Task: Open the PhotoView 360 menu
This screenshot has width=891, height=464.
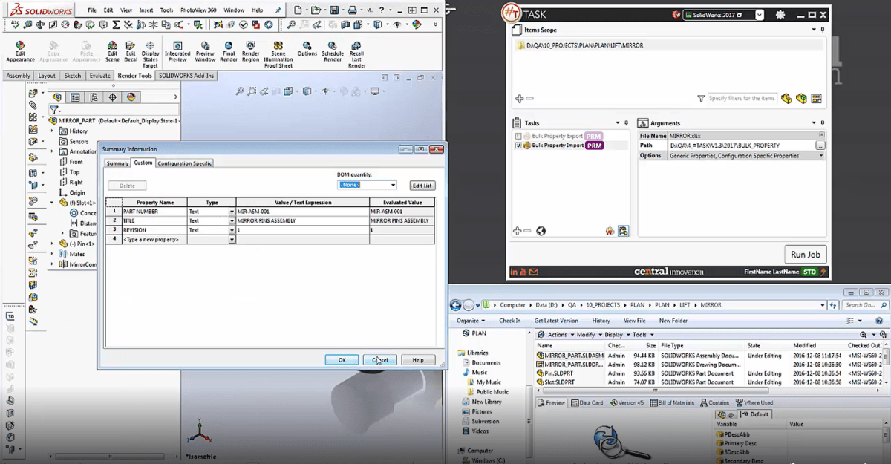Action: [x=198, y=10]
